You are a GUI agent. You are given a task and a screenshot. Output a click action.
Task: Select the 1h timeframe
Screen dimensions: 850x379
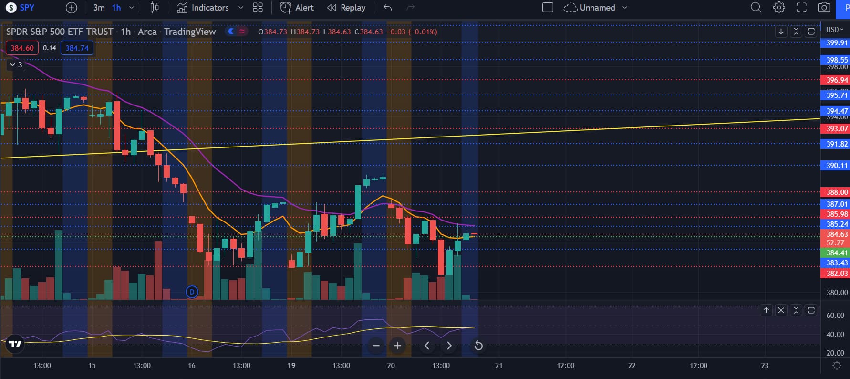click(116, 8)
